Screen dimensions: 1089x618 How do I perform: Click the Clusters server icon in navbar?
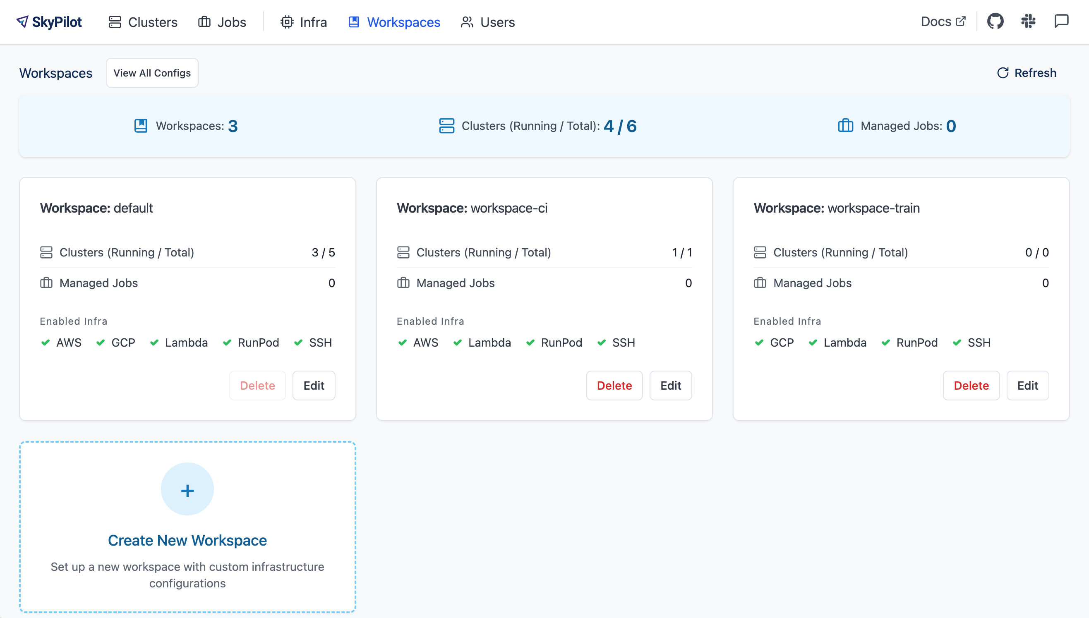click(x=115, y=22)
